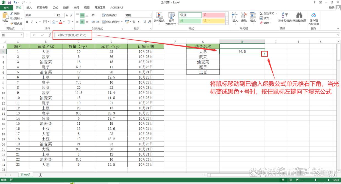
Task: Increase font size with larger A icon
Action: [68, 15]
